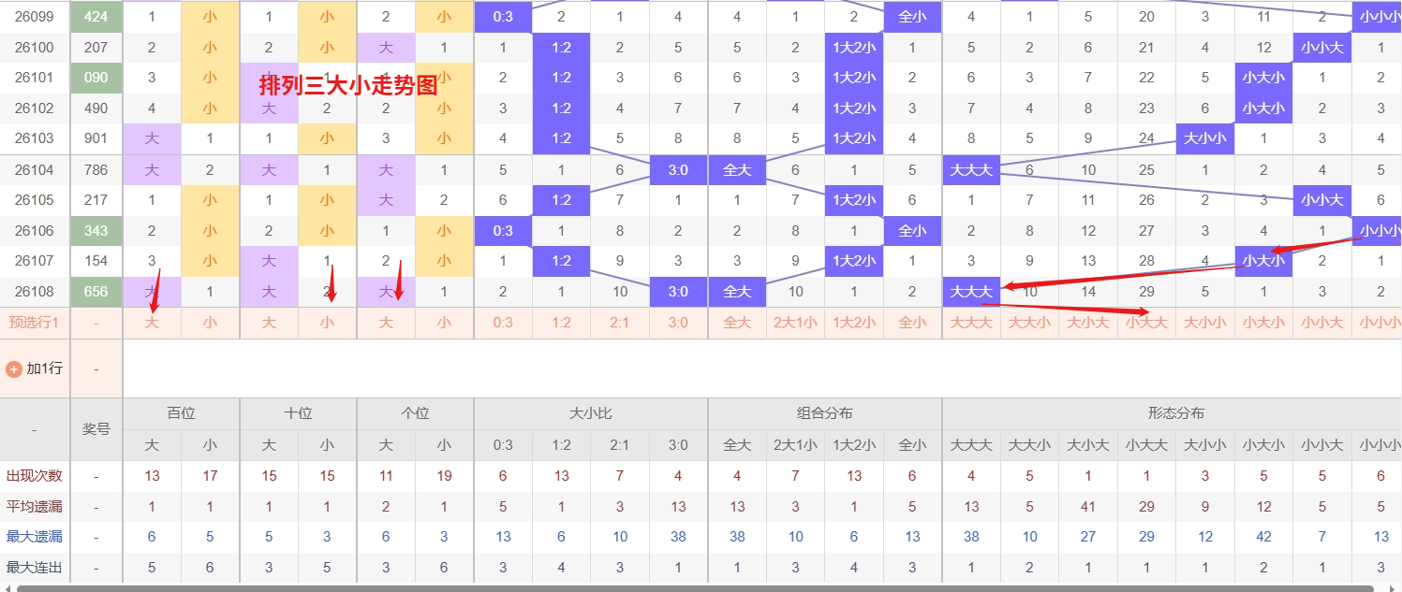
Task: Click winning number 656 in row 26108
Action: pyautogui.click(x=96, y=292)
